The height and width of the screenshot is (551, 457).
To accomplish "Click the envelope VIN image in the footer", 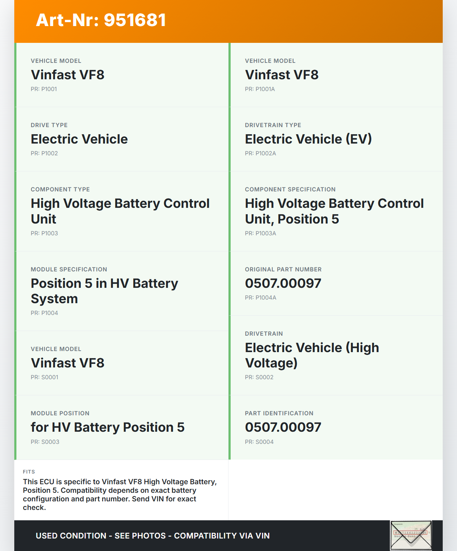I will pyautogui.click(x=411, y=535).
